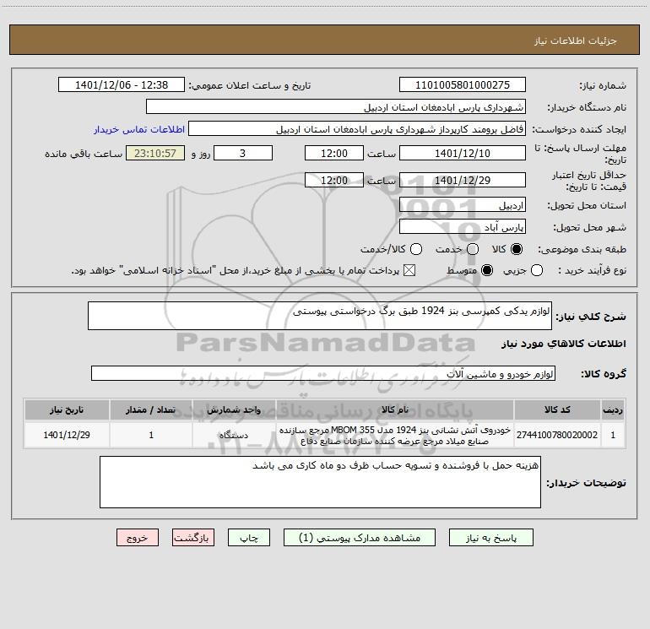The width and height of the screenshot is (650, 629).
Task: Click the response deadline date 1401/12/10
Action: [x=463, y=153]
